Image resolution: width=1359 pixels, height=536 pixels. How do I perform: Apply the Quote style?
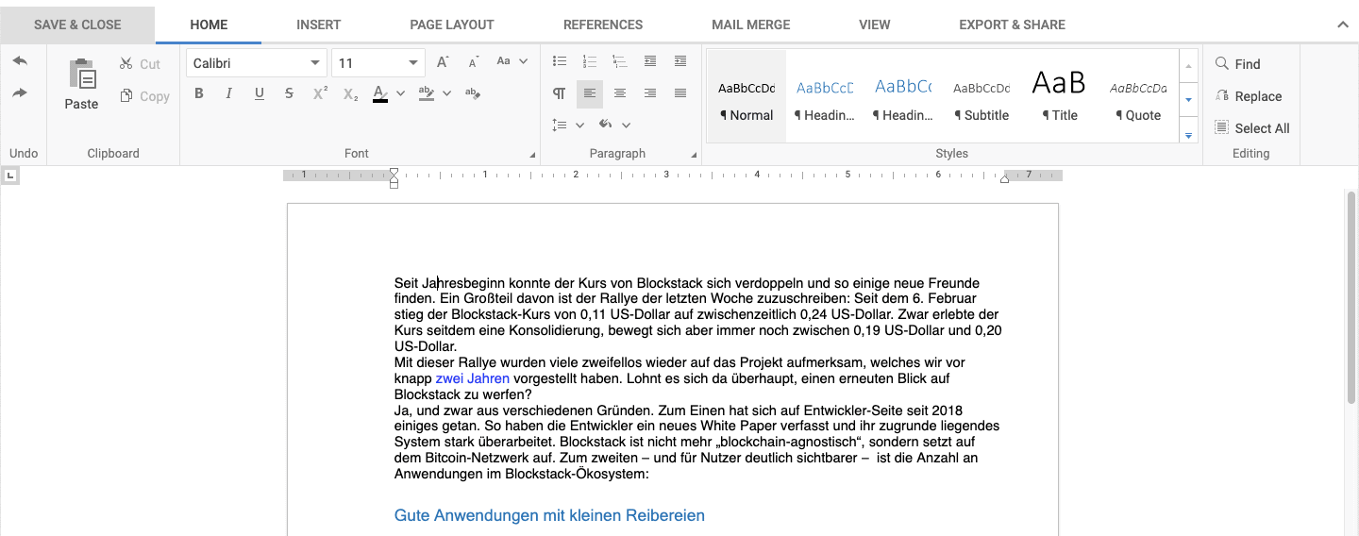pos(1137,97)
